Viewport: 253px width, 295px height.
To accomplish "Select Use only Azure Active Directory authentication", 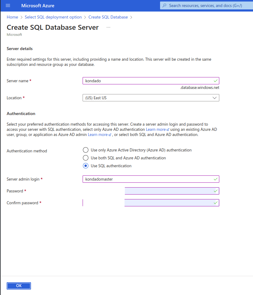I will pyautogui.click(x=86, y=150).
